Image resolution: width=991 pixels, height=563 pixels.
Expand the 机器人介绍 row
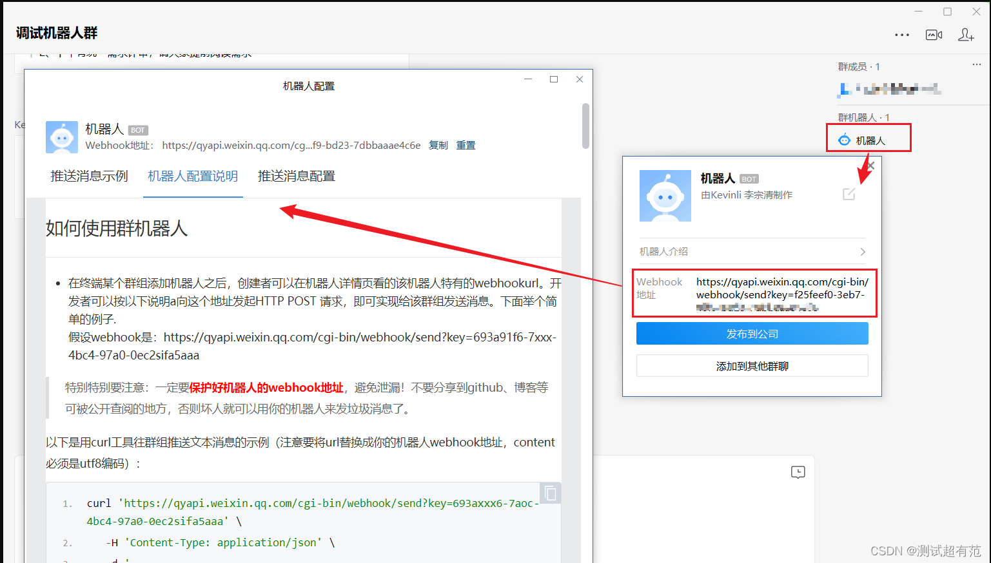point(752,251)
